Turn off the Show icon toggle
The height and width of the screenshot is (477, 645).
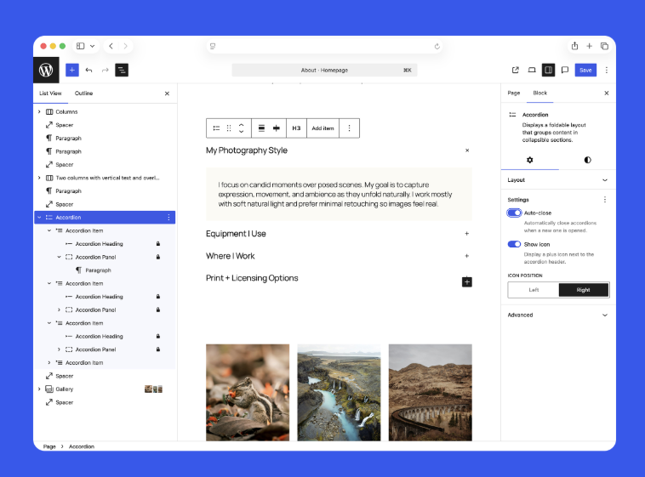(514, 244)
